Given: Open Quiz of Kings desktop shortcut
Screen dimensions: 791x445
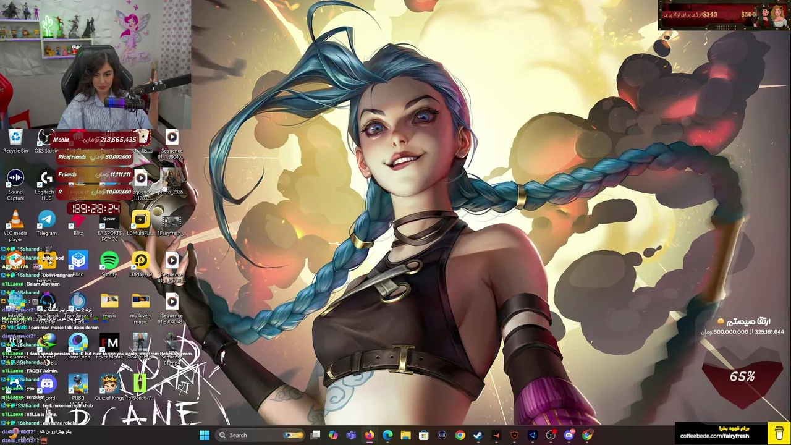Looking at the screenshot, I should tap(109, 389).
